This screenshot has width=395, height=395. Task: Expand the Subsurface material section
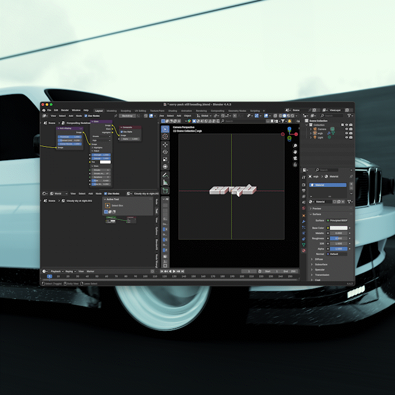(321, 264)
